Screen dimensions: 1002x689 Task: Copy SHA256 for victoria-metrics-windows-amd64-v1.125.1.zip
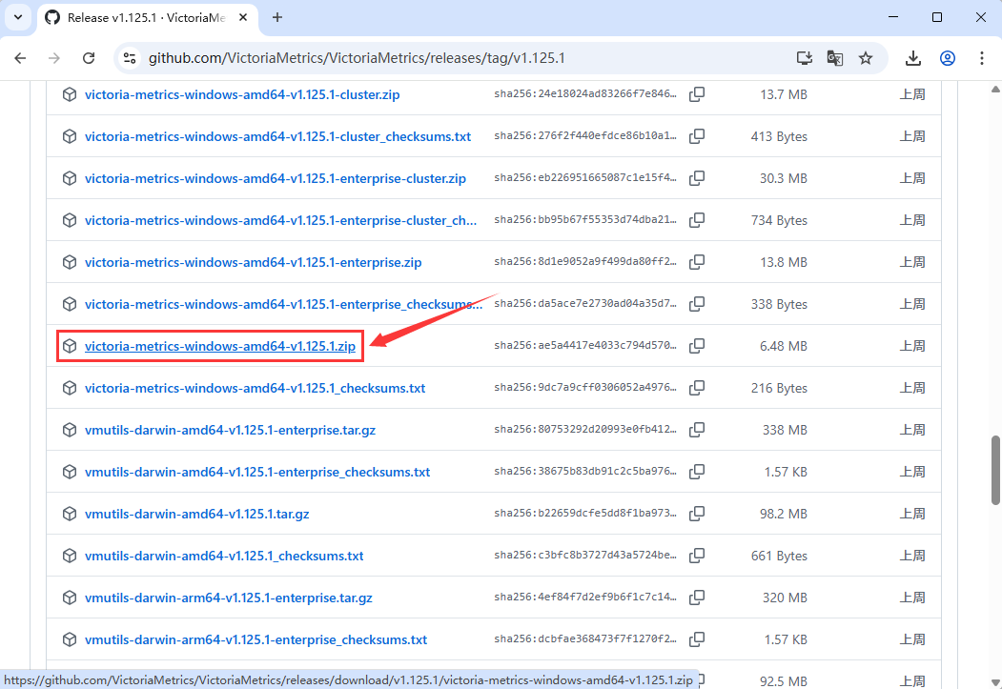coord(697,346)
